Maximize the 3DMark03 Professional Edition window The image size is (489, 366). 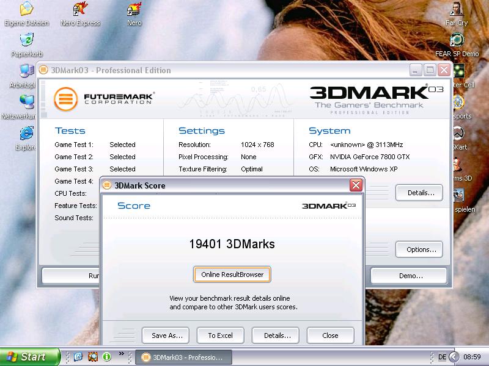430,70
